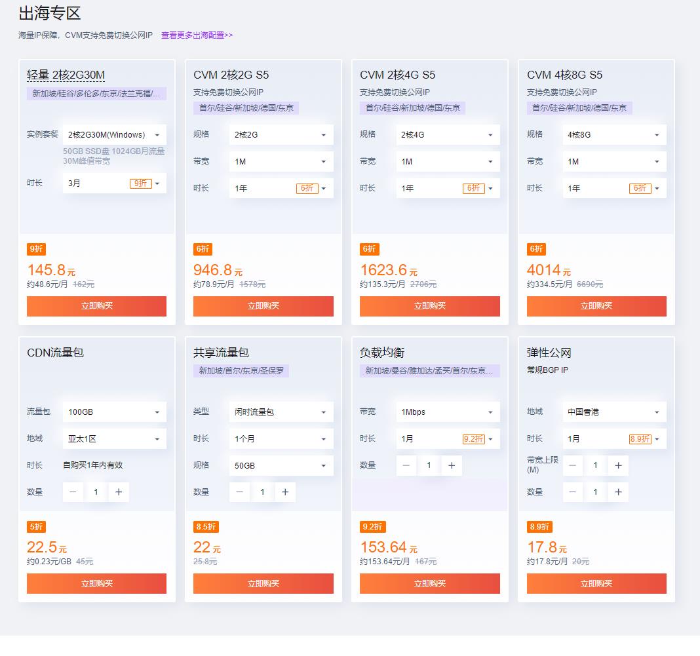Open 时长 dropdown in CVM 4核8G S5 card
The width and height of the screenshot is (700, 656).
tap(614, 188)
